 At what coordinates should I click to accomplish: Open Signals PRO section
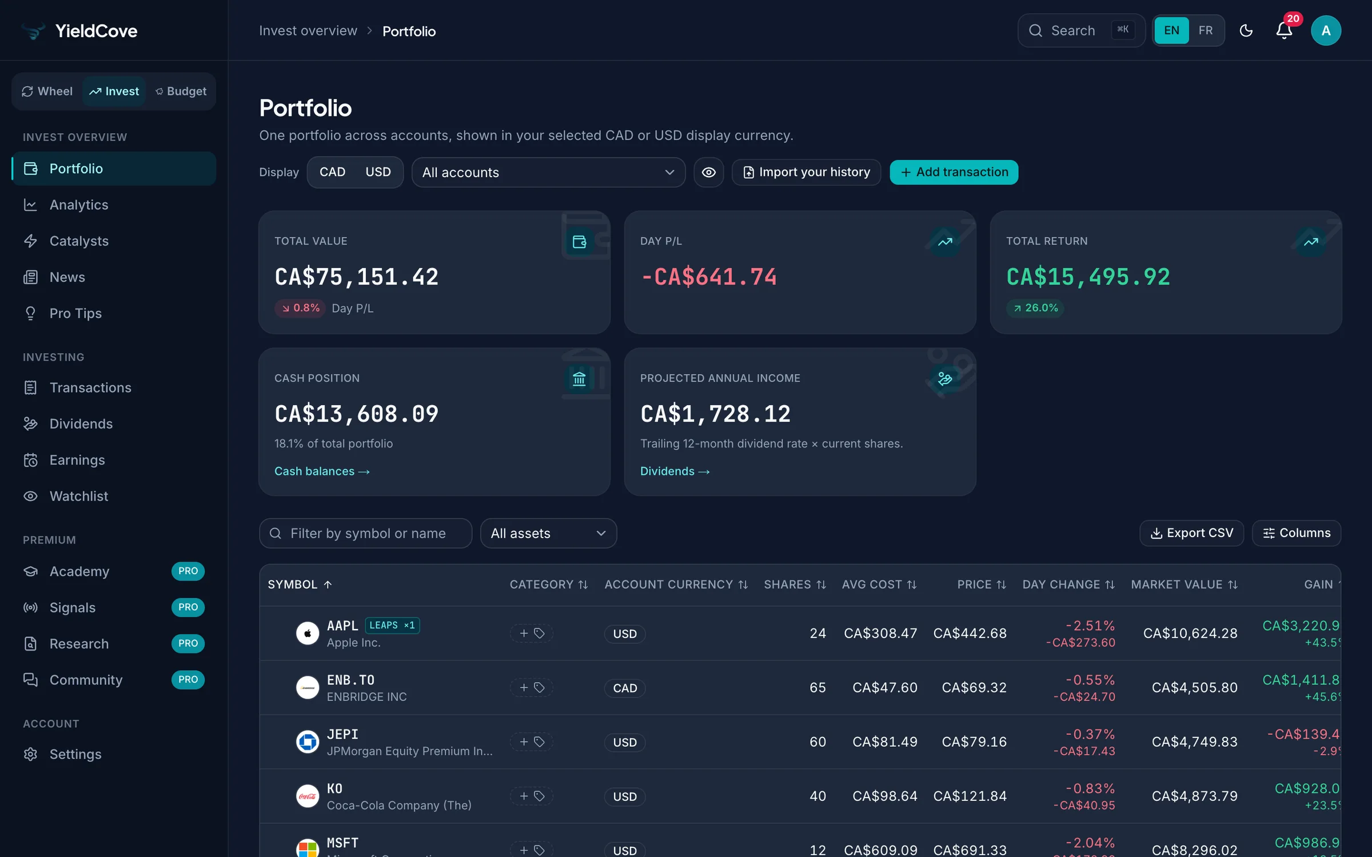coord(114,607)
